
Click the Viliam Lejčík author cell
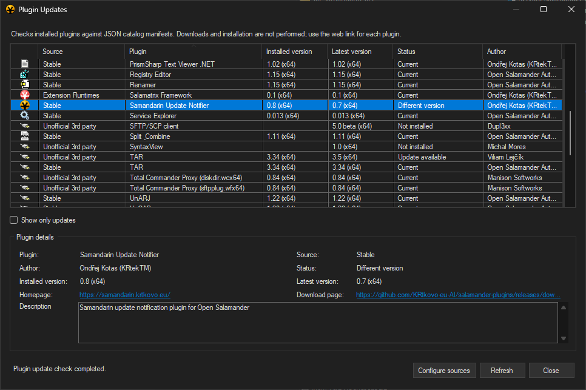pos(505,157)
